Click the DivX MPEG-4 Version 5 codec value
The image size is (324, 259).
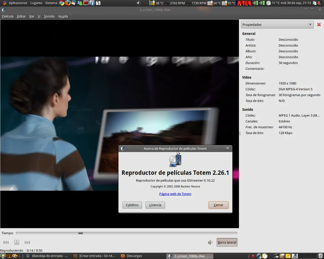pyautogui.click(x=295, y=89)
